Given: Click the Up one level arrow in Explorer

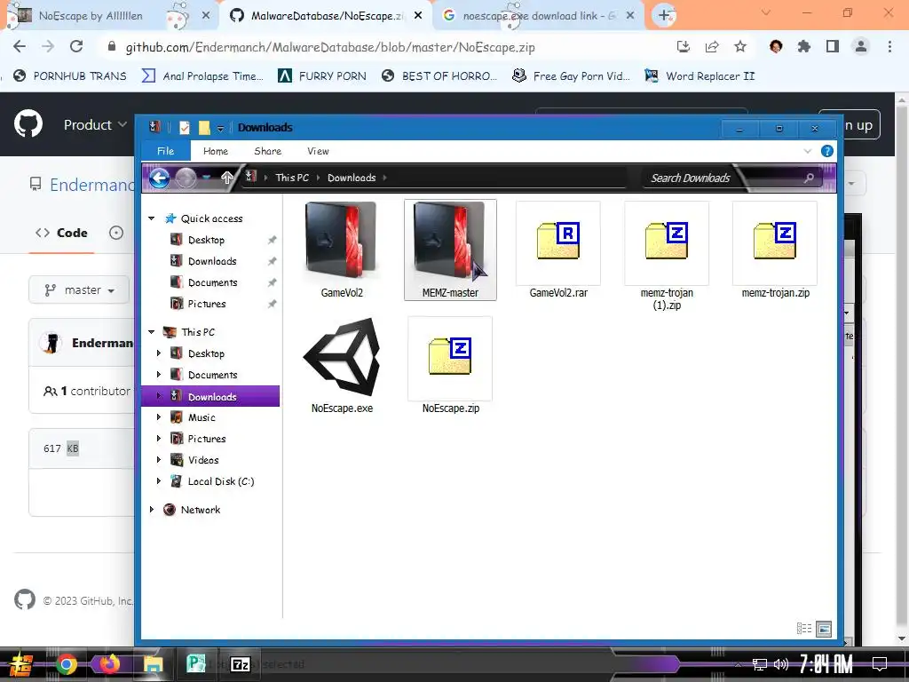Looking at the screenshot, I should (226, 178).
